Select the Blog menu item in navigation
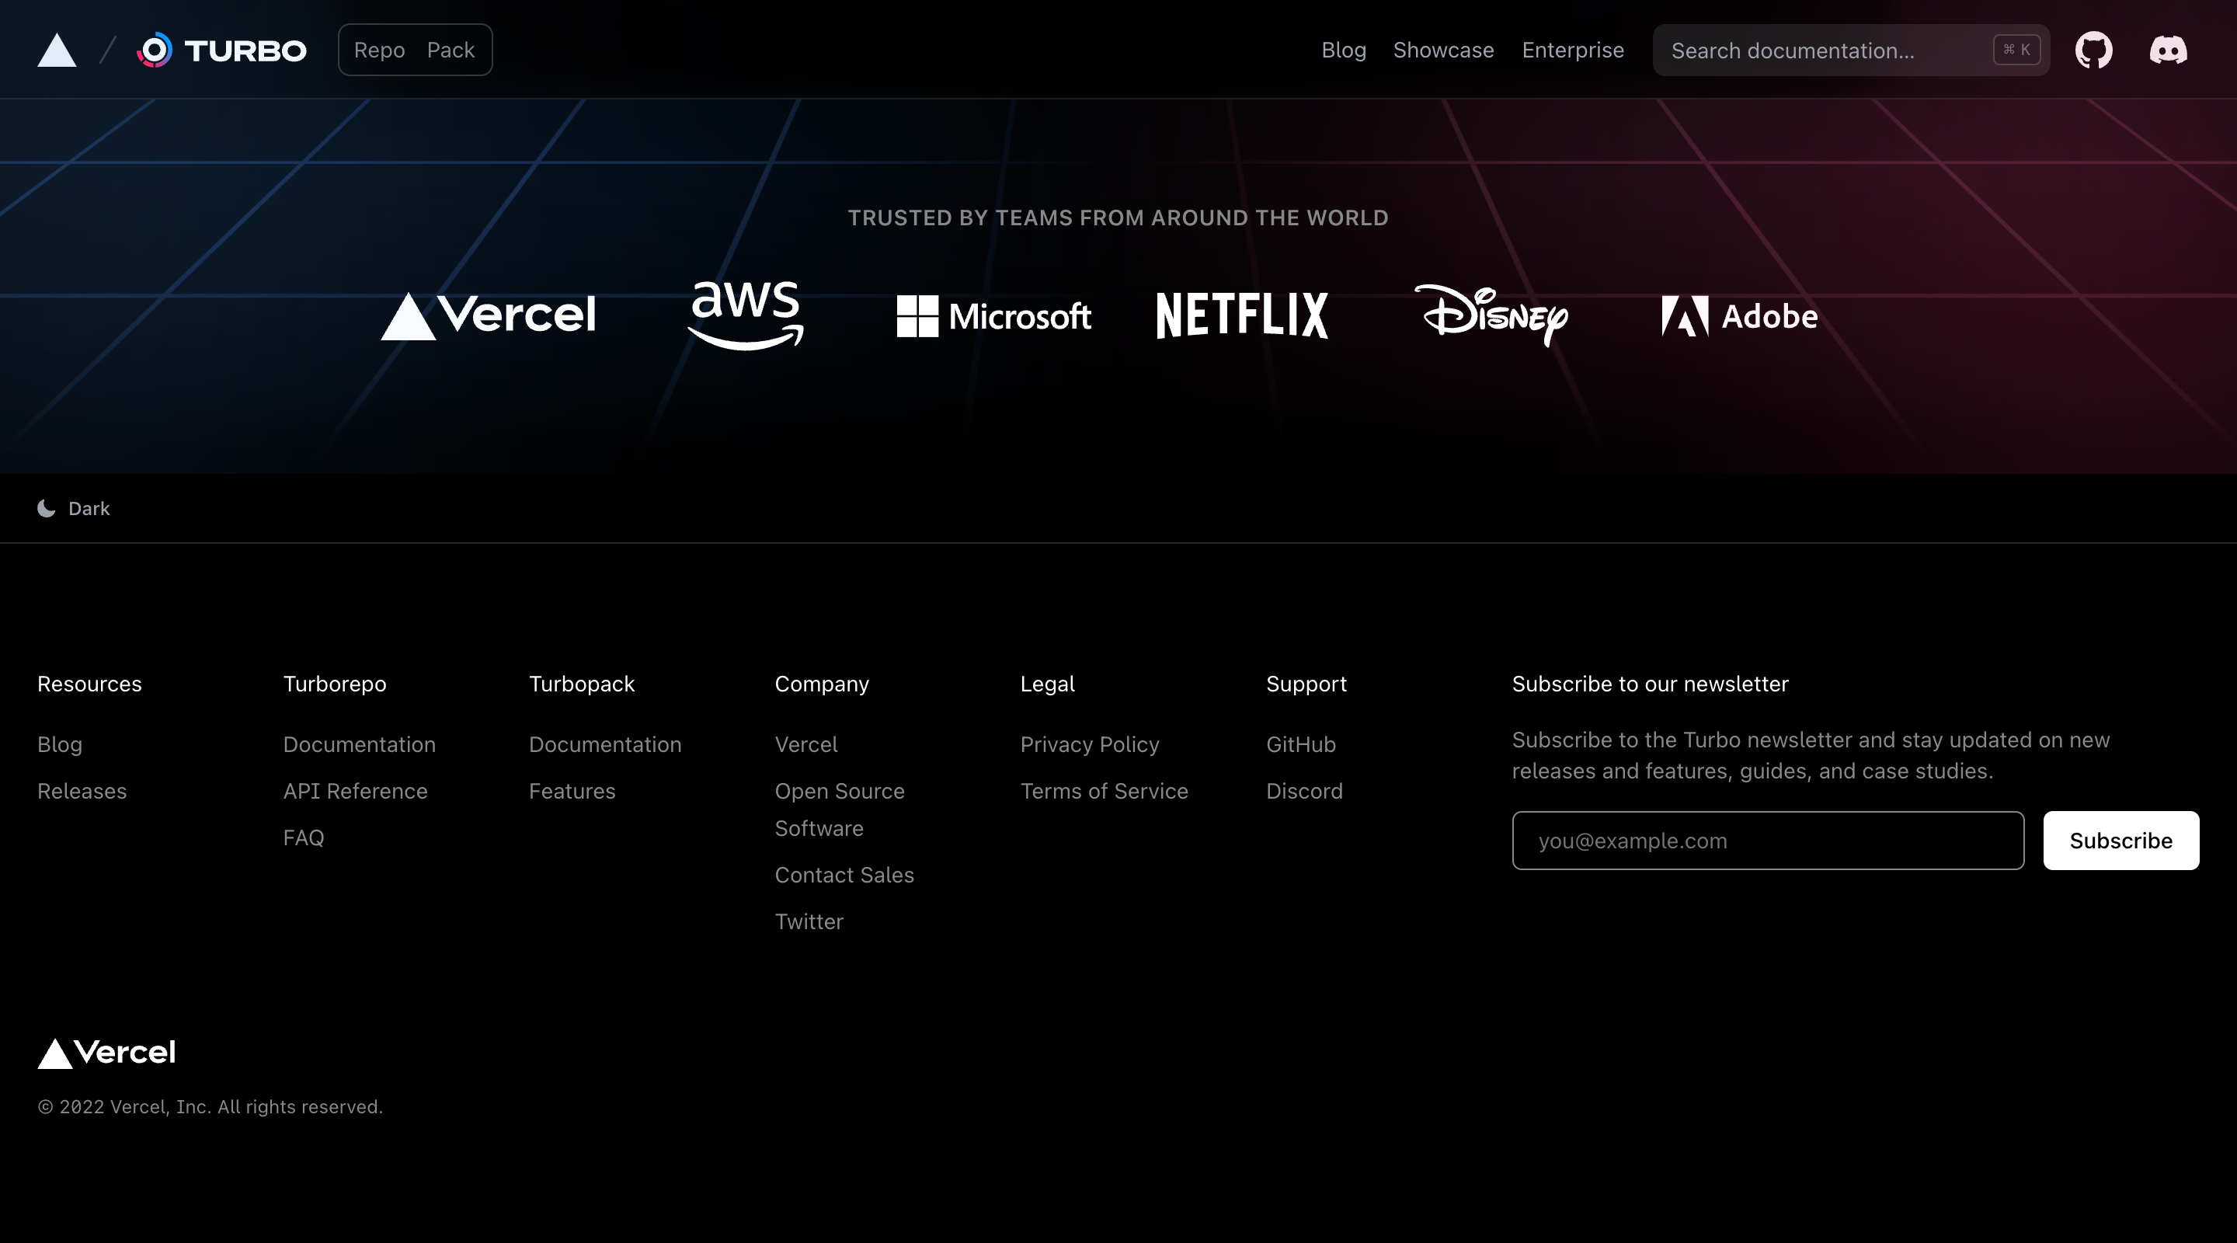Screen dimensions: 2237x1243 (1344, 49)
